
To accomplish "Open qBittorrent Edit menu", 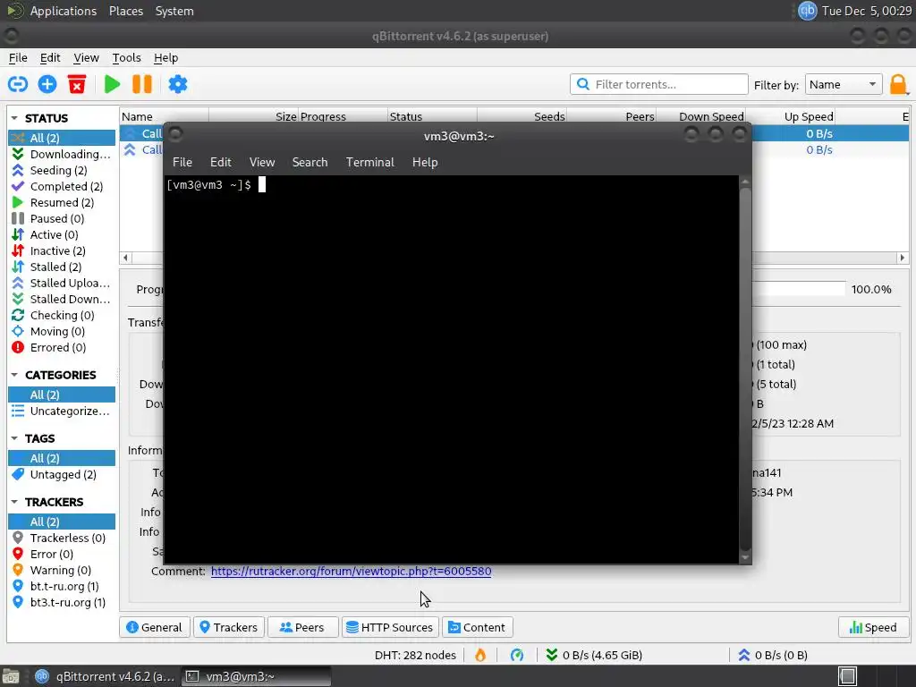I will point(50,58).
